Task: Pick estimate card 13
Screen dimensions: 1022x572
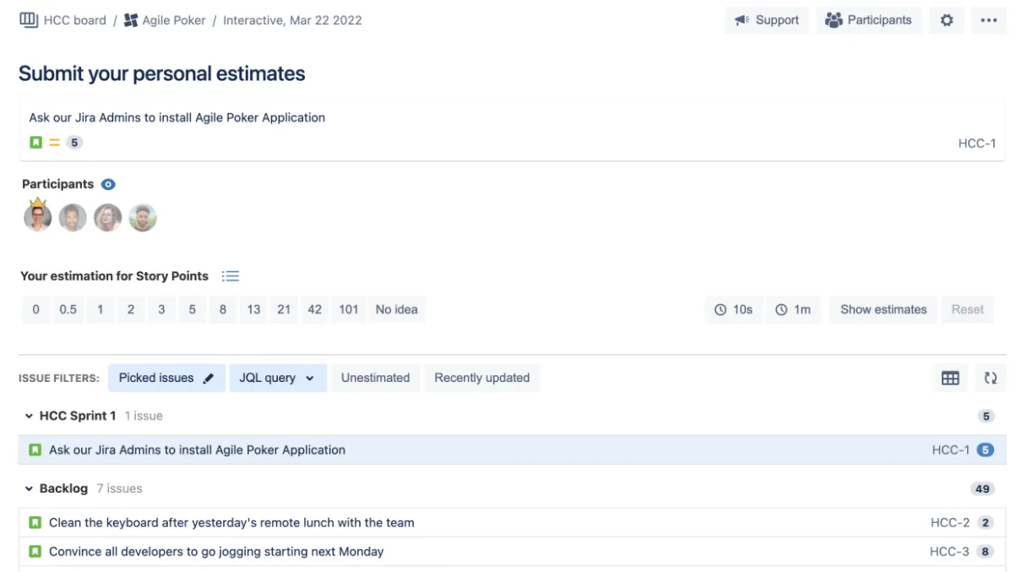Action: [253, 309]
